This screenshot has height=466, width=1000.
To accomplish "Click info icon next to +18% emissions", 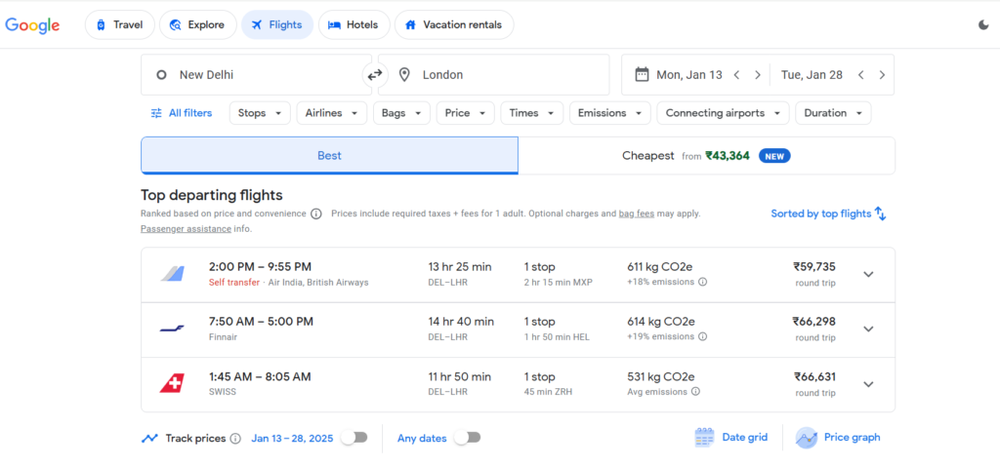I will pos(702,282).
